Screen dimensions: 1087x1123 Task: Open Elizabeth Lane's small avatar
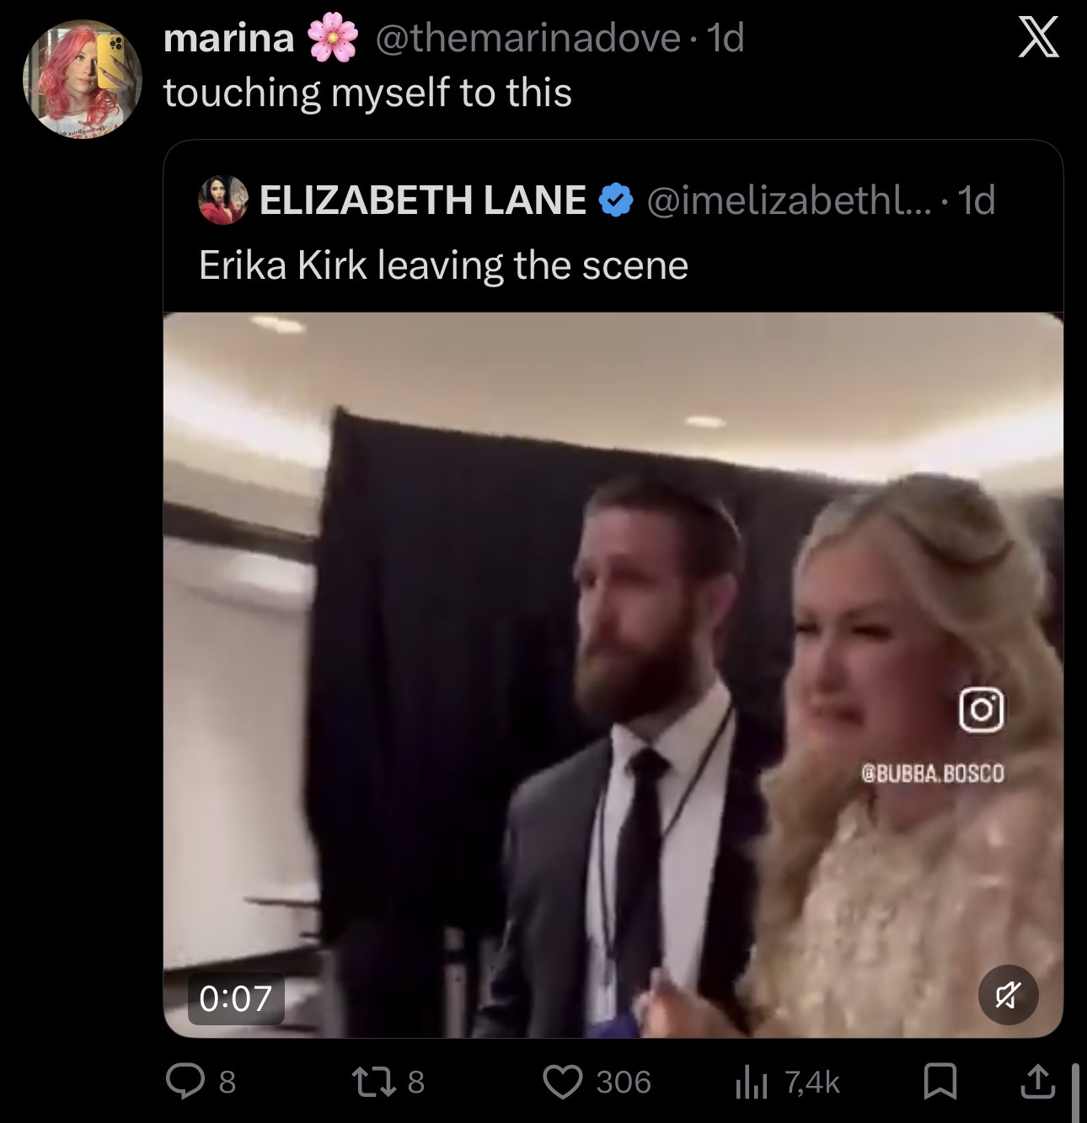222,201
